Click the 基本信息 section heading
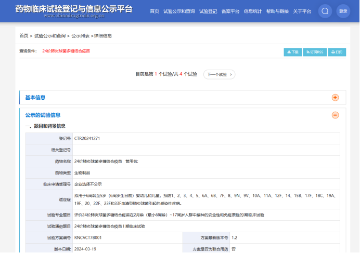This screenshot has width=360, height=253. 35,98
